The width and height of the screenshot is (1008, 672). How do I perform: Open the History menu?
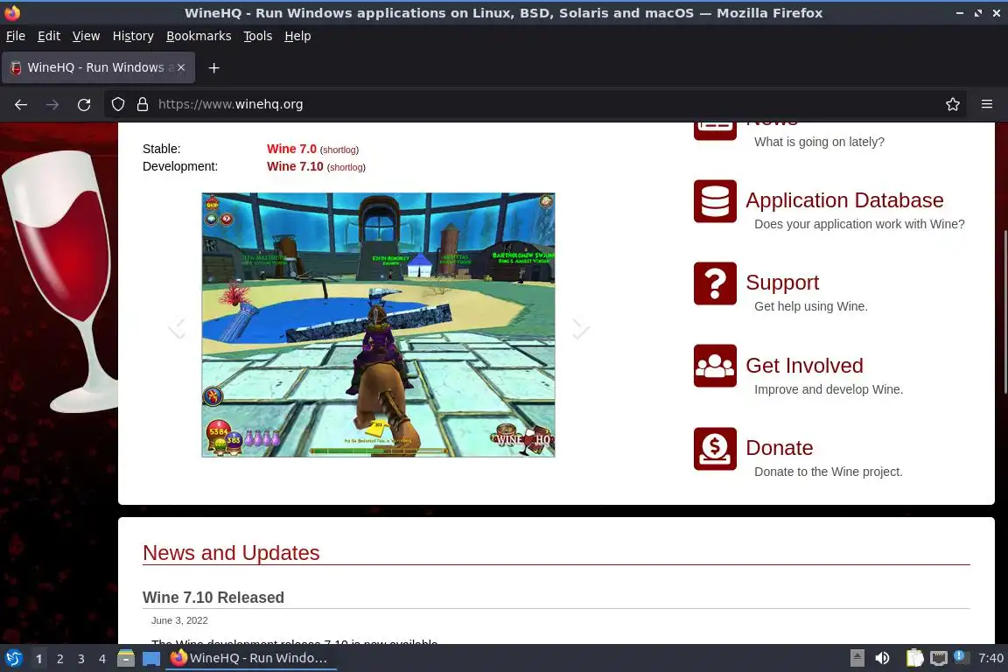tap(133, 36)
